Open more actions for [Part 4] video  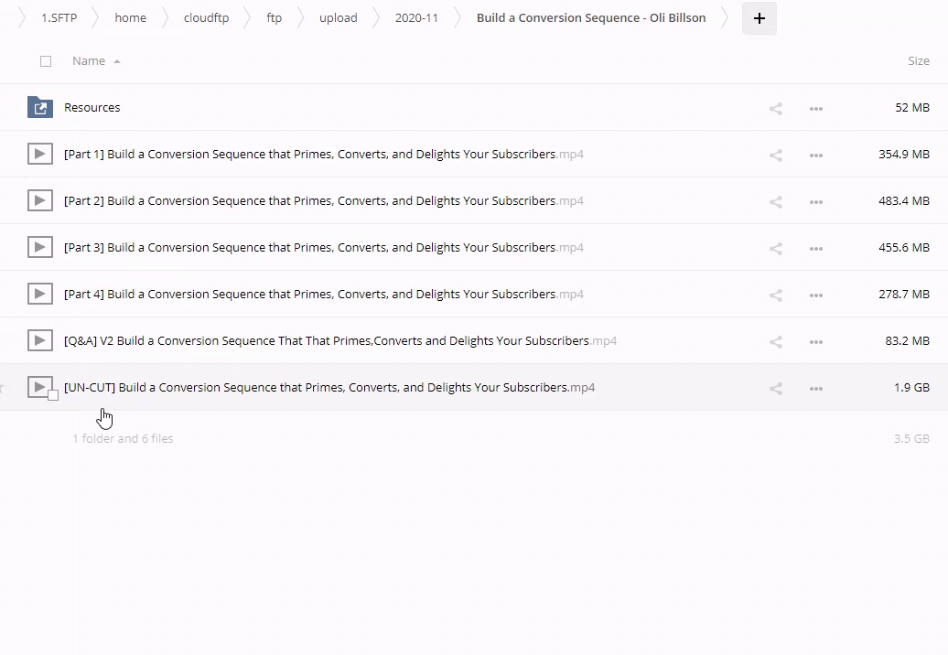tap(815, 295)
